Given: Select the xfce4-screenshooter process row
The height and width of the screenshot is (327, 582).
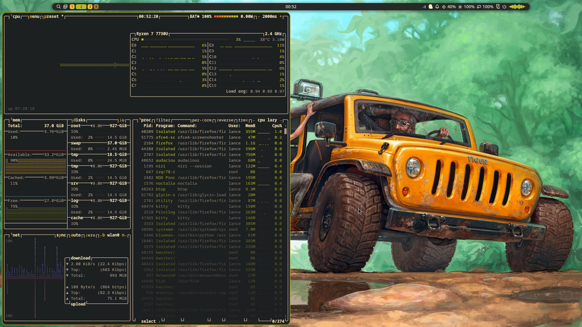Looking at the screenshot, I should (213, 137).
